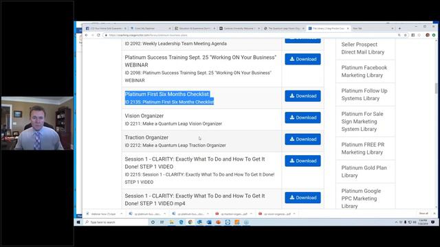This screenshot has height=247, width=440.
Task: Click the browser Back arrow
Action: coord(87,35)
